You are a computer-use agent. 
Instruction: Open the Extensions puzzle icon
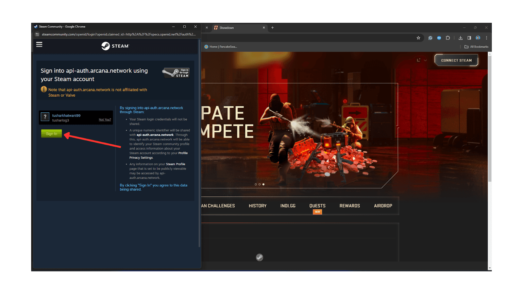(x=448, y=38)
